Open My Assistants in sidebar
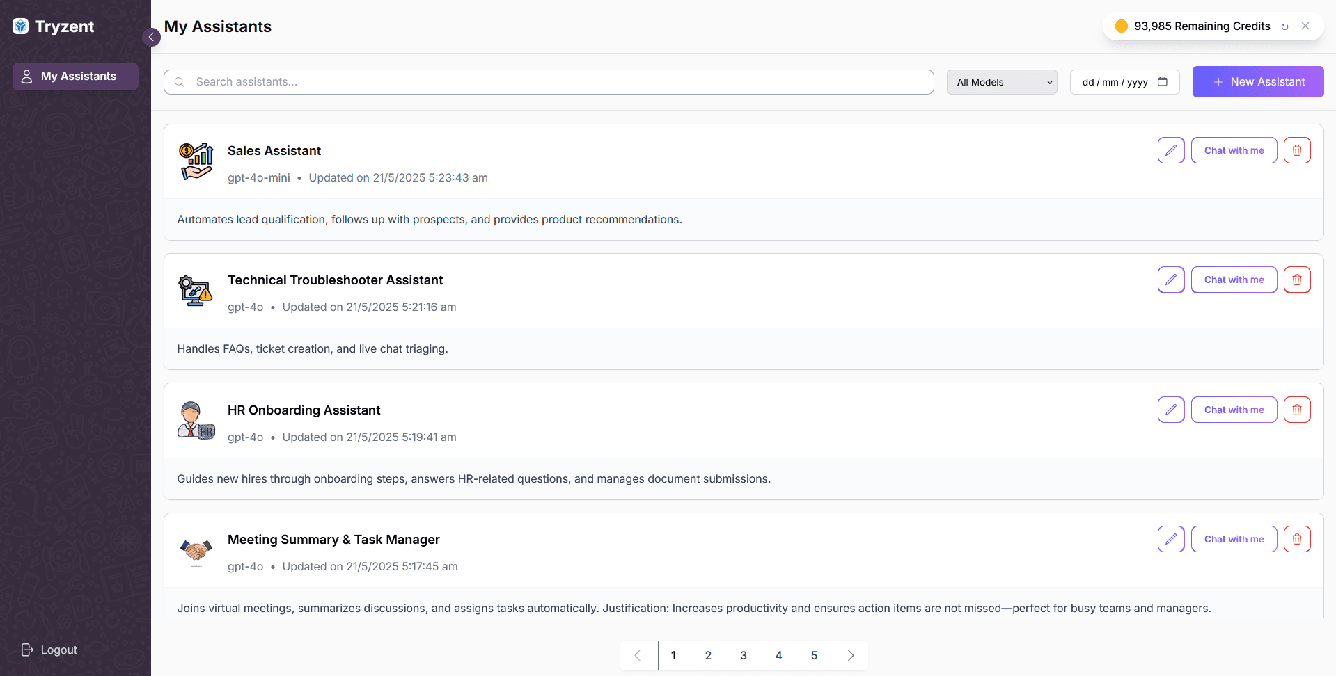Viewport: 1336px width, 676px height. [75, 77]
